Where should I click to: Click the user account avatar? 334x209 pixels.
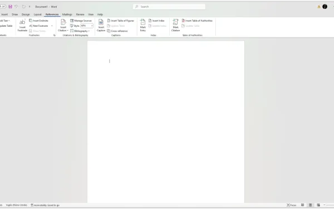coord(325,7)
